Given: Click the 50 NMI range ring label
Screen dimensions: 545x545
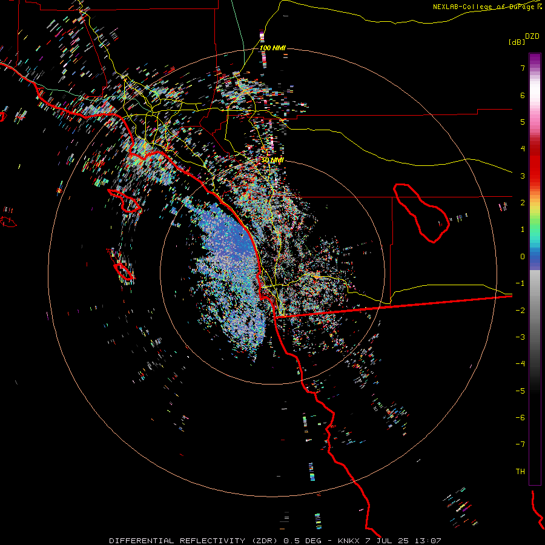Looking at the screenshot, I should tap(272, 160).
